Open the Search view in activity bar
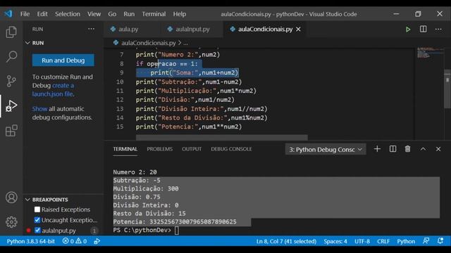451x253 pixels. [11, 56]
